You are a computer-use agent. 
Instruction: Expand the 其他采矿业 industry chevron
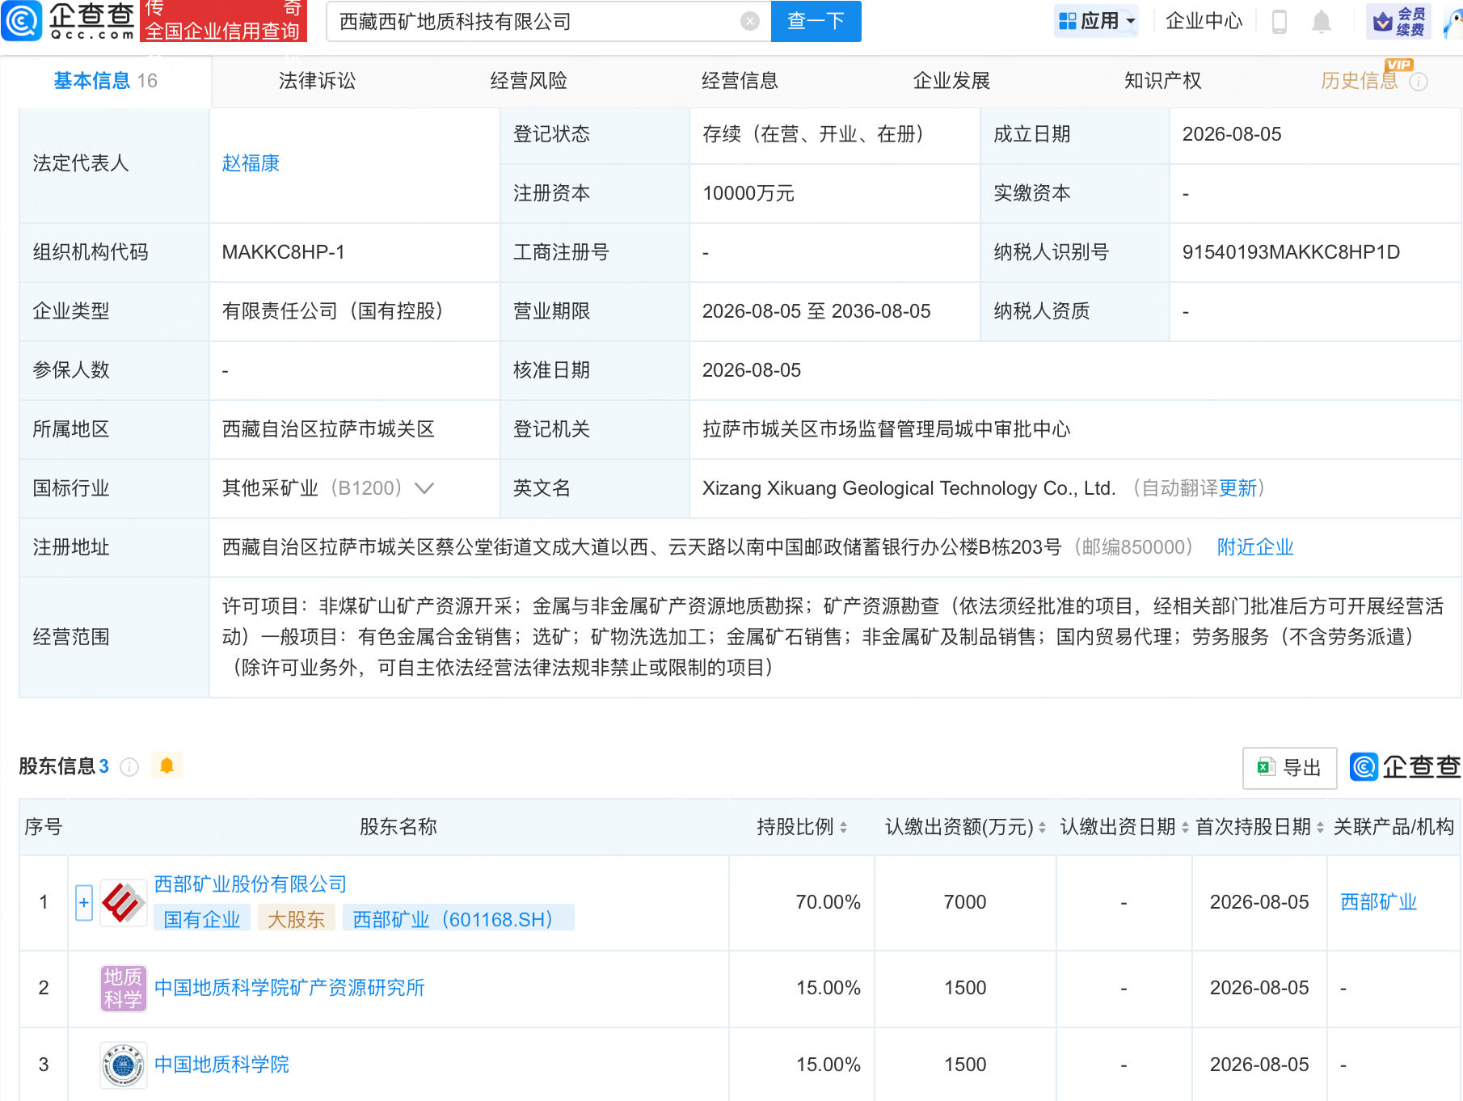coord(424,488)
